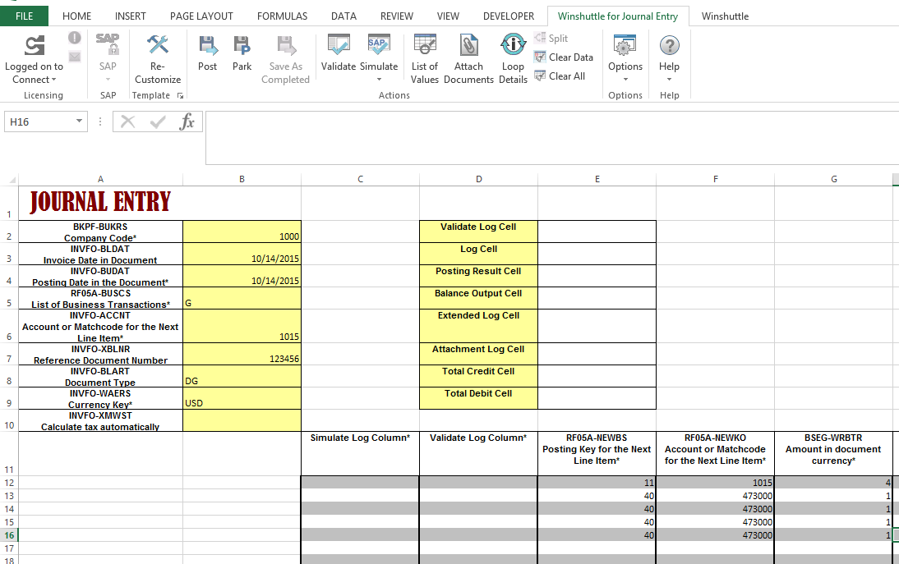The width and height of the screenshot is (899, 564).
Task: Select Company Code value cell 1000
Action: click(x=242, y=232)
